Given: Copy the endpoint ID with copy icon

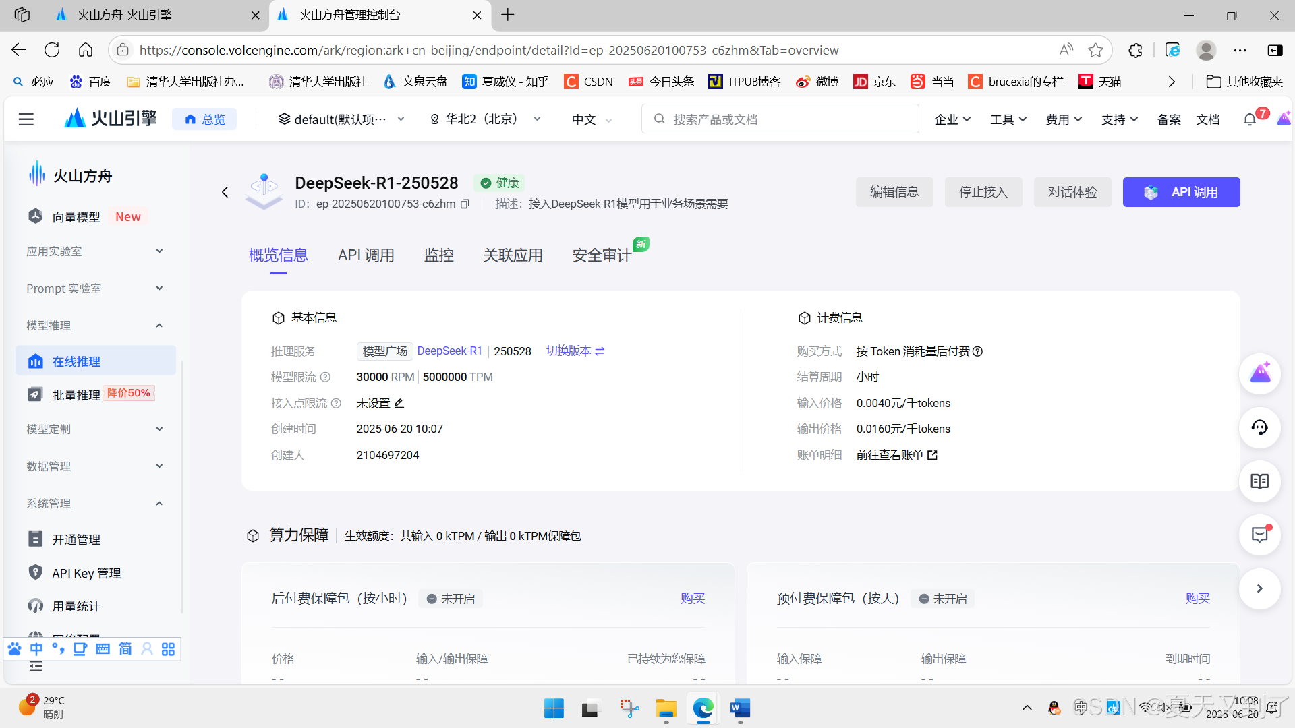Looking at the screenshot, I should coord(465,204).
